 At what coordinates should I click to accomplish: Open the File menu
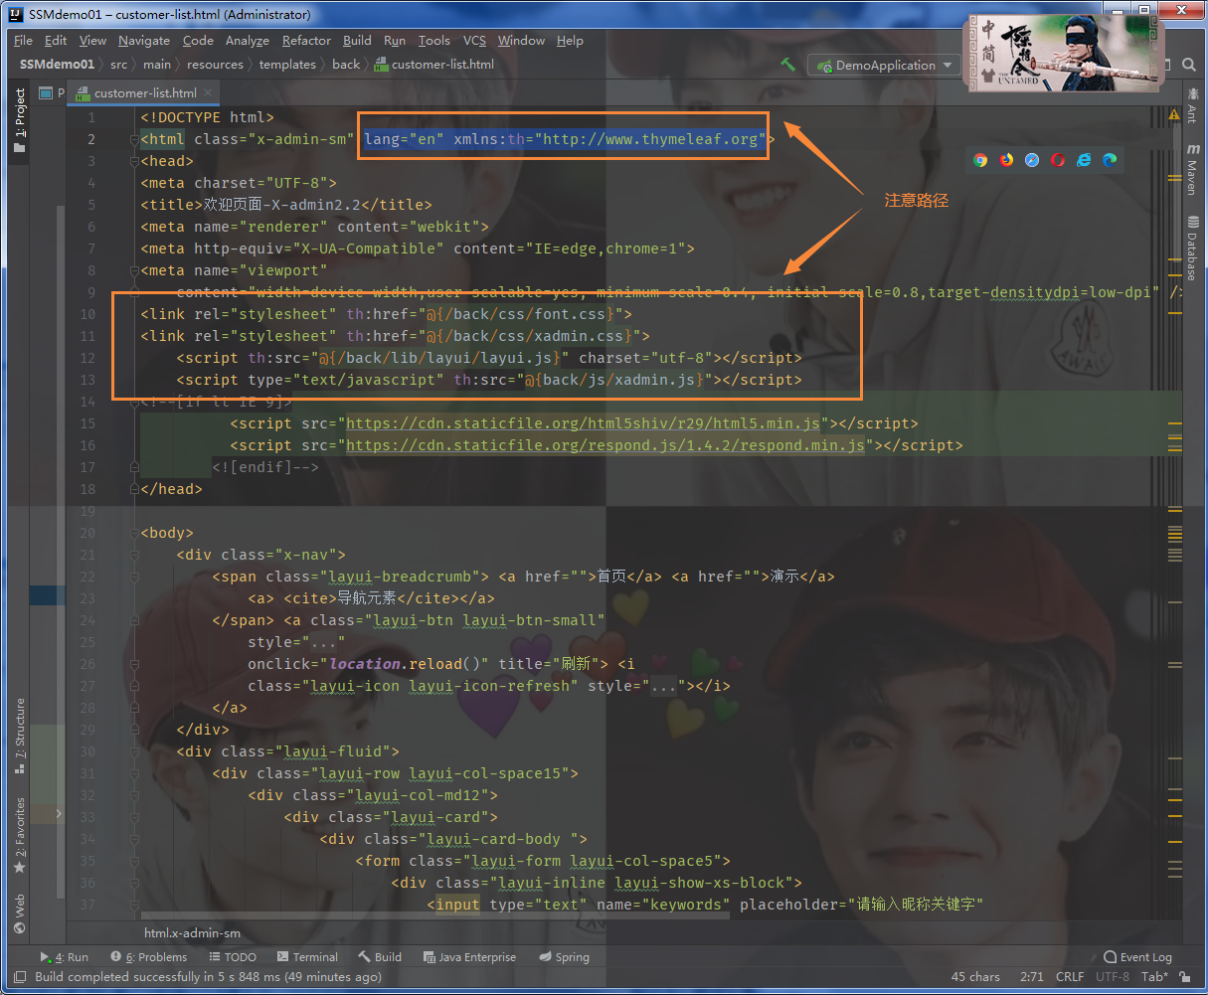click(23, 41)
